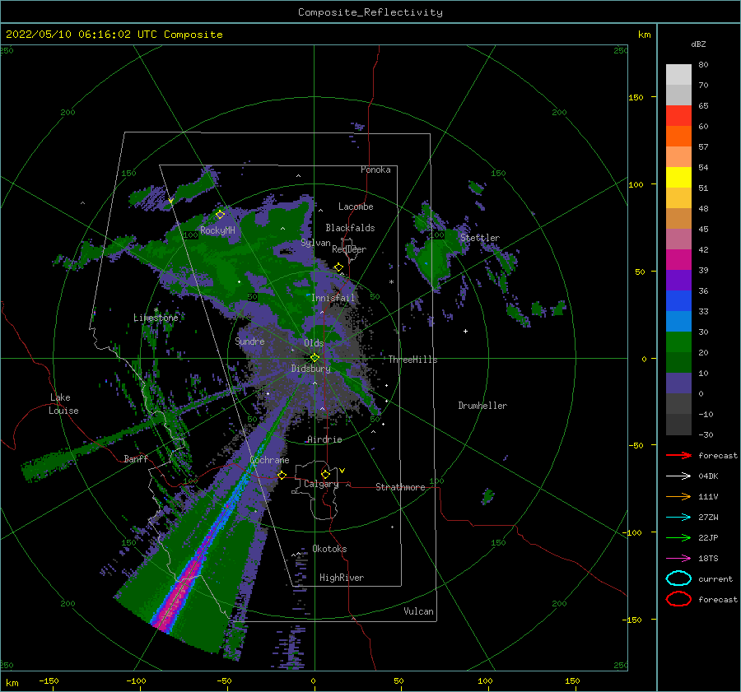This screenshot has width=741, height=692.
Task: Click the Ponoka city label
Action: click(x=375, y=170)
